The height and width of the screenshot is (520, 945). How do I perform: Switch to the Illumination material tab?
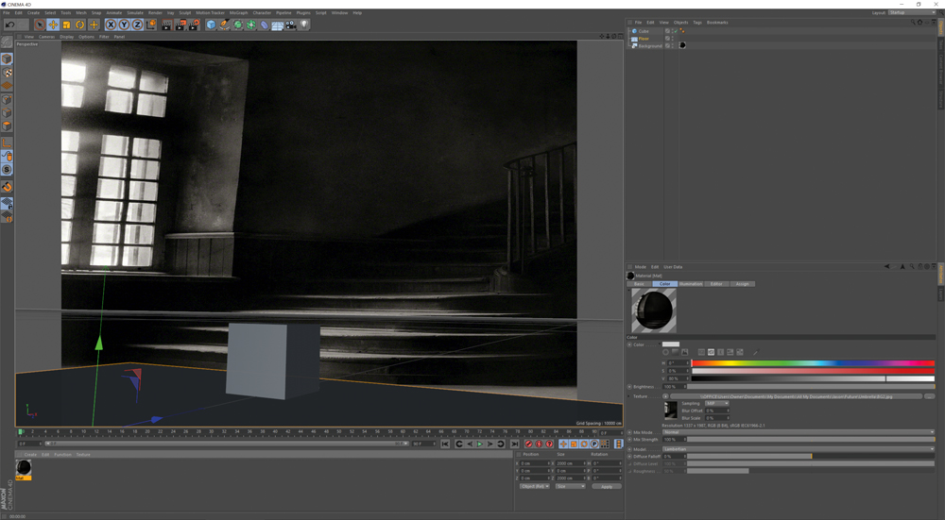pyautogui.click(x=691, y=283)
